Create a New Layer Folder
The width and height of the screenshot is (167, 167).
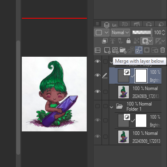pyautogui.click(x=123, y=50)
